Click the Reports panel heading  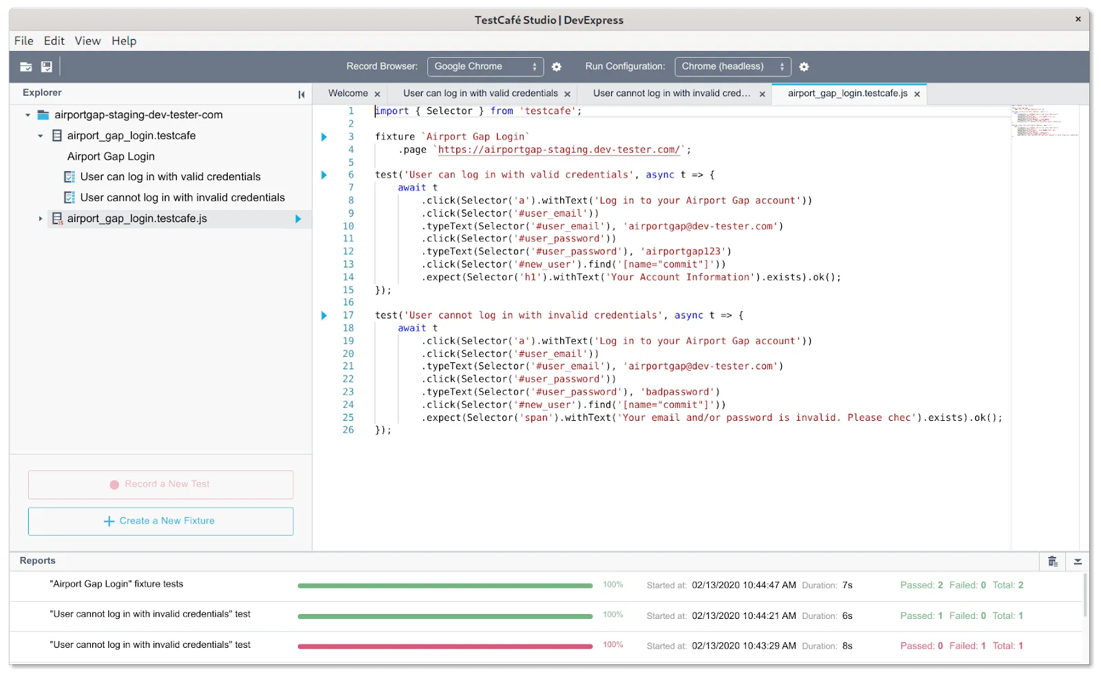(37, 561)
